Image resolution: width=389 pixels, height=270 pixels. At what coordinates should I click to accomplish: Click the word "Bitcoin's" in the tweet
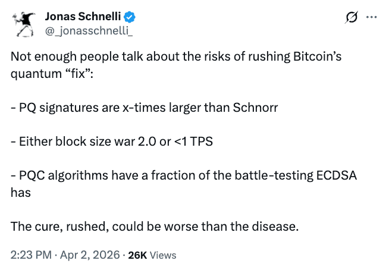pyautogui.click(x=319, y=58)
